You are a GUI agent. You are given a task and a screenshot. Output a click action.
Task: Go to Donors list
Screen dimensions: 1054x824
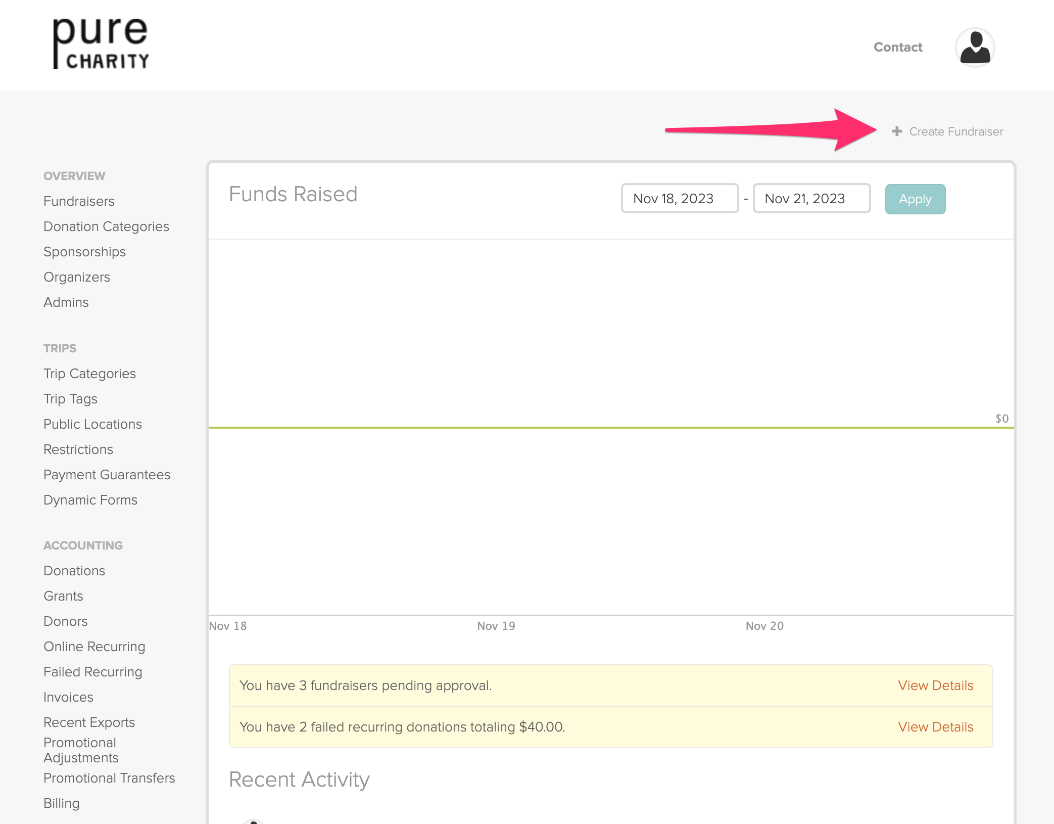point(66,621)
